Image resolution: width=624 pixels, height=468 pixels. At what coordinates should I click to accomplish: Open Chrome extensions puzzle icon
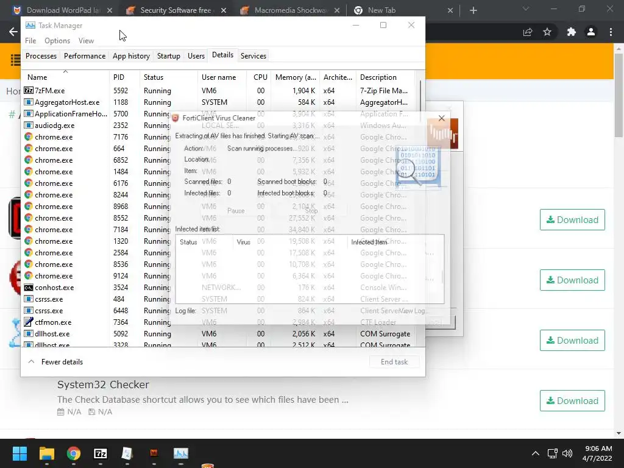[x=571, y=32]
